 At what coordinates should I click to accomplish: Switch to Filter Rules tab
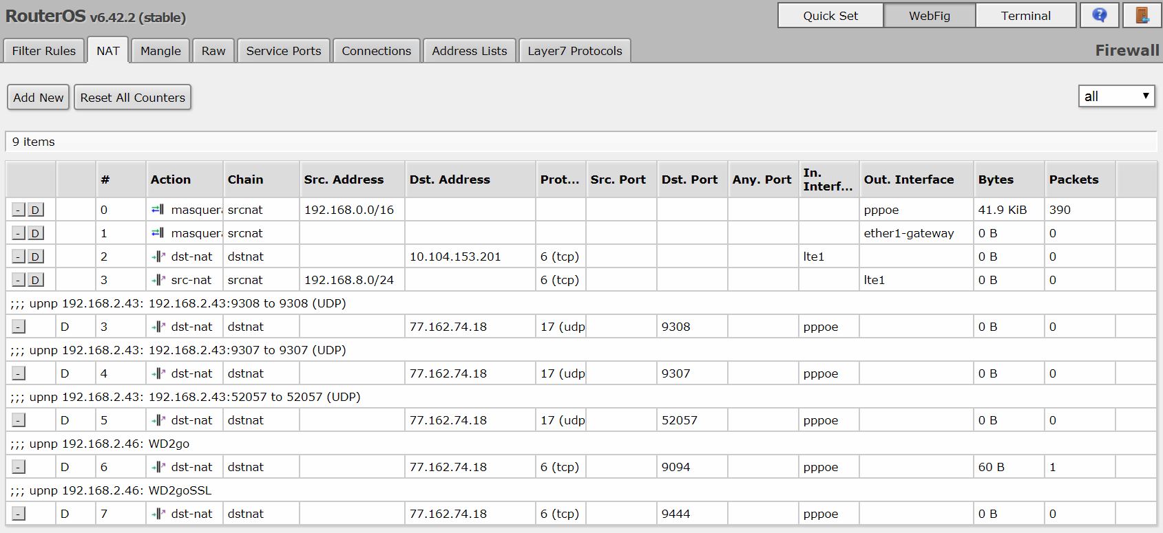coord(44,51)
